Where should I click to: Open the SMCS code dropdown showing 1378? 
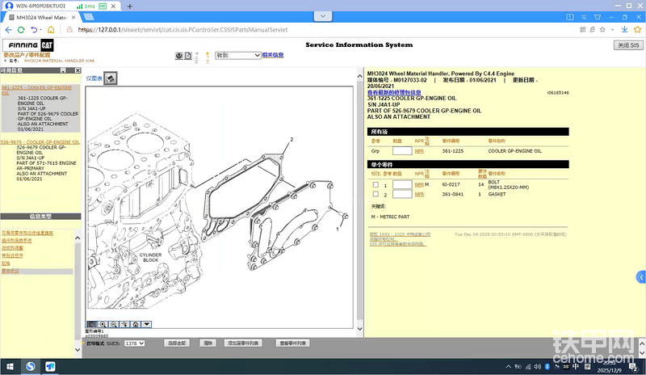[135, 343]
